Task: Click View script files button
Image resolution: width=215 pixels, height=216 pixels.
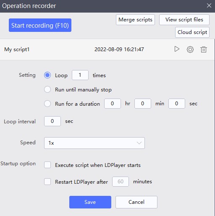Action: pos(184,20)
